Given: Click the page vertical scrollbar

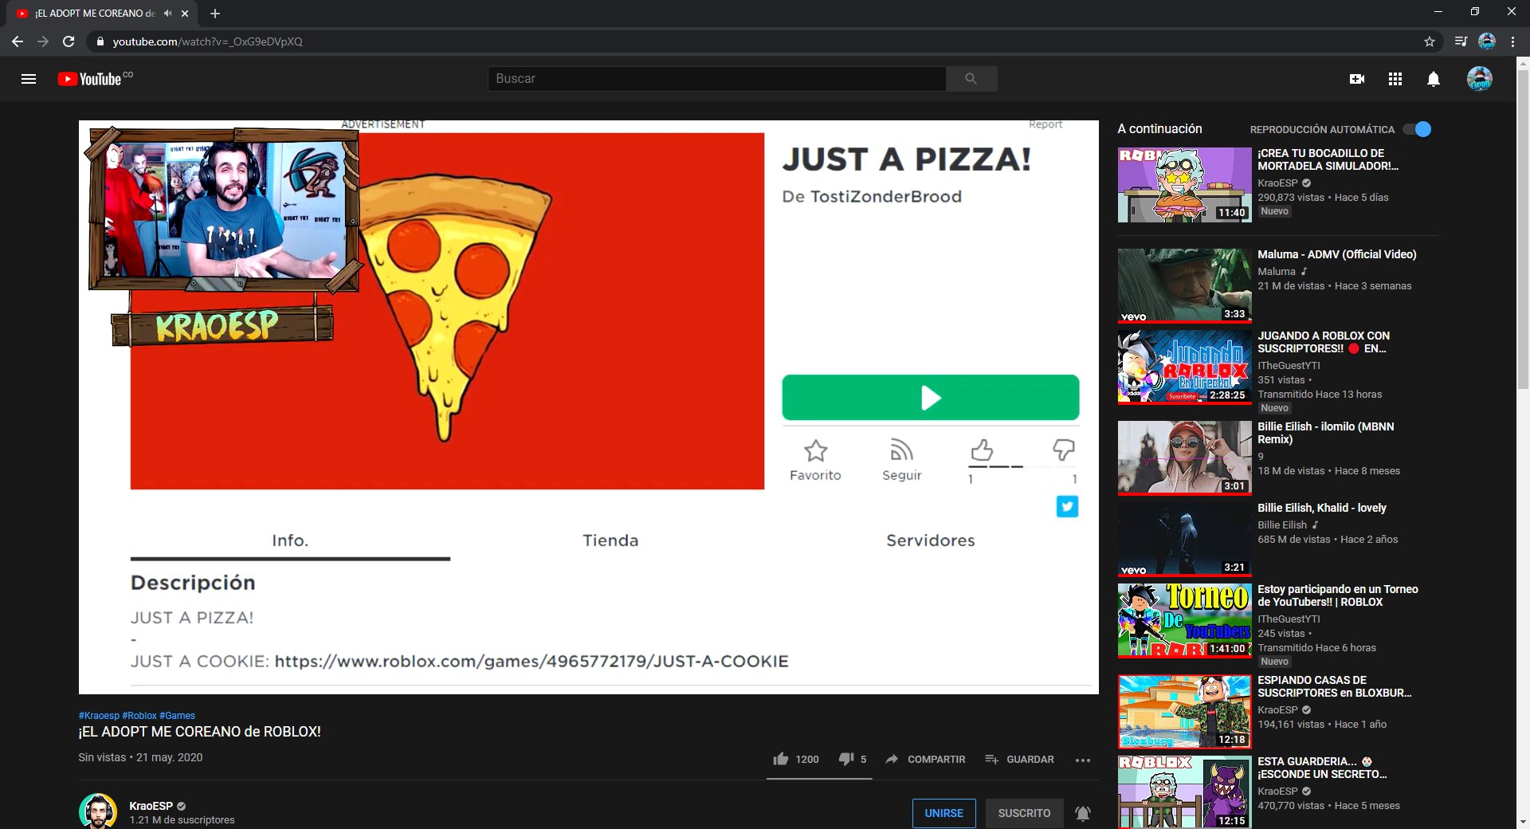Looking at the screenshot, I should coord(1523,231).
